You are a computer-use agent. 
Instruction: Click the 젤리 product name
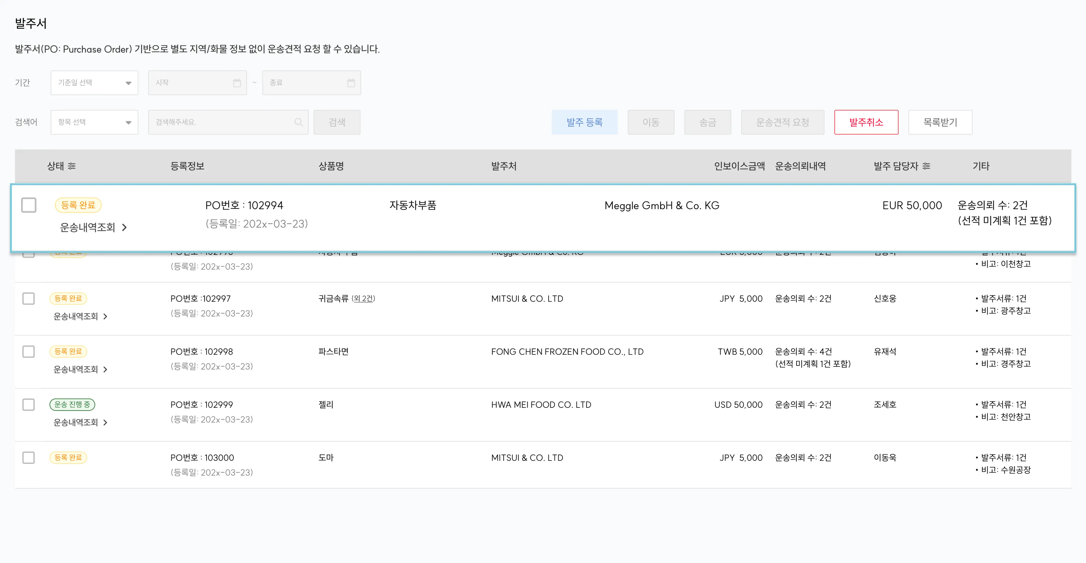click(x=326, y=405)
